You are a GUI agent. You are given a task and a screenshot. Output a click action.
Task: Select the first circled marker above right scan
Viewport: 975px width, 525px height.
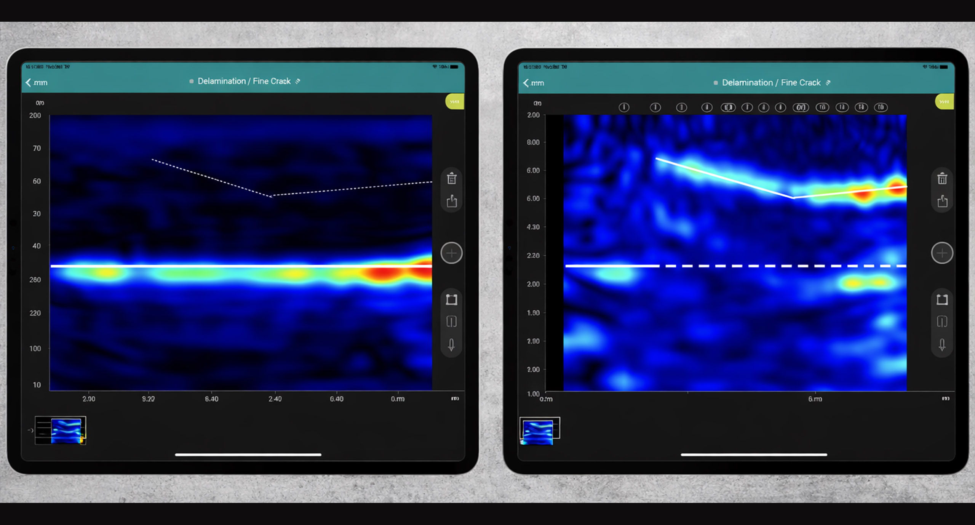click(x=624, y=107)
